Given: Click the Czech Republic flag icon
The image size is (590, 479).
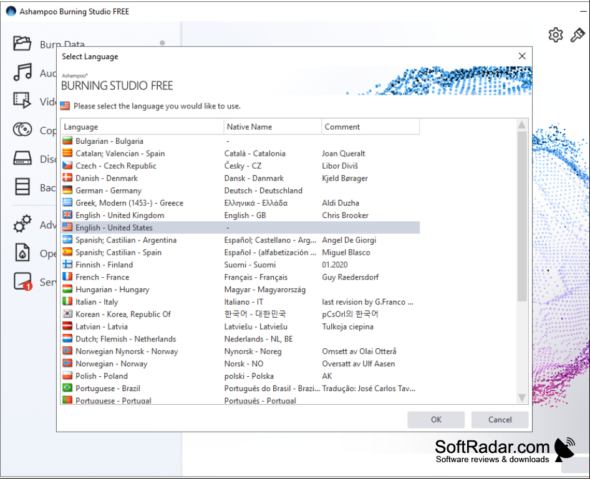Looking at the screenshot, I should [67, 165].
